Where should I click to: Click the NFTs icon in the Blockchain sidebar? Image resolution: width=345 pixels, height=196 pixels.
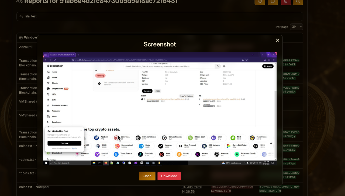click(x=48, y=94)
